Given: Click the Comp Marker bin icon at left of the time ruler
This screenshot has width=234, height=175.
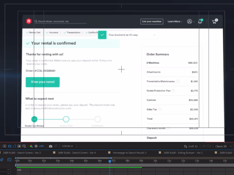Looking at the screenshot, I should coord(2,160).
